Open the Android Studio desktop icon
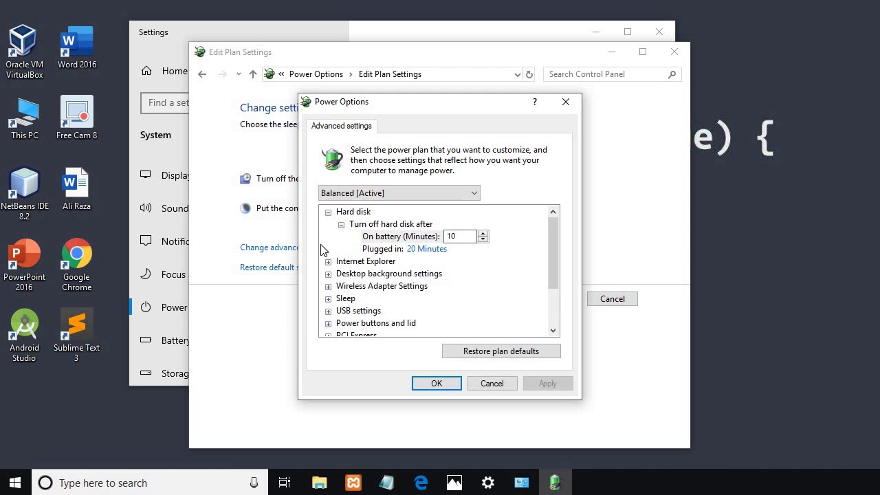Screen dimensions: 880x495 [24, 335]
